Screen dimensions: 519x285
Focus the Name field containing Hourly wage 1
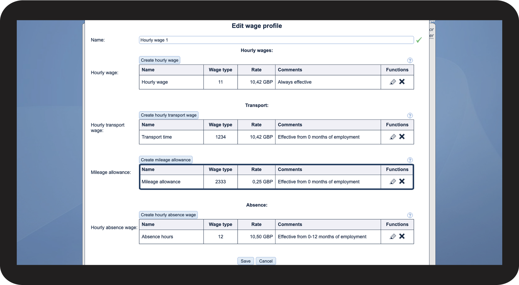point(276,40)
